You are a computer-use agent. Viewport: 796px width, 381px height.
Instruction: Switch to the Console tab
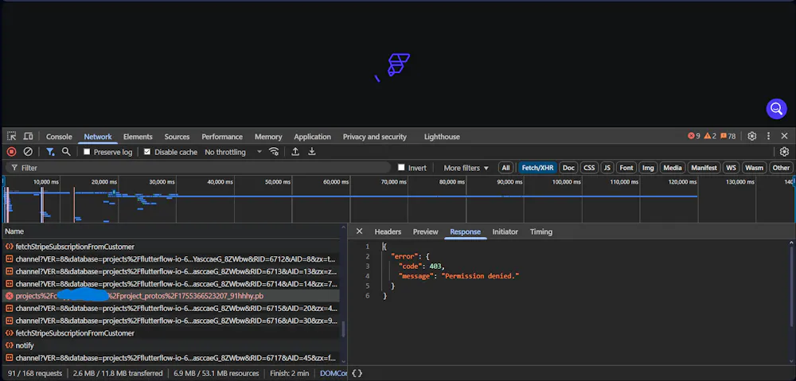click(59, 137)
